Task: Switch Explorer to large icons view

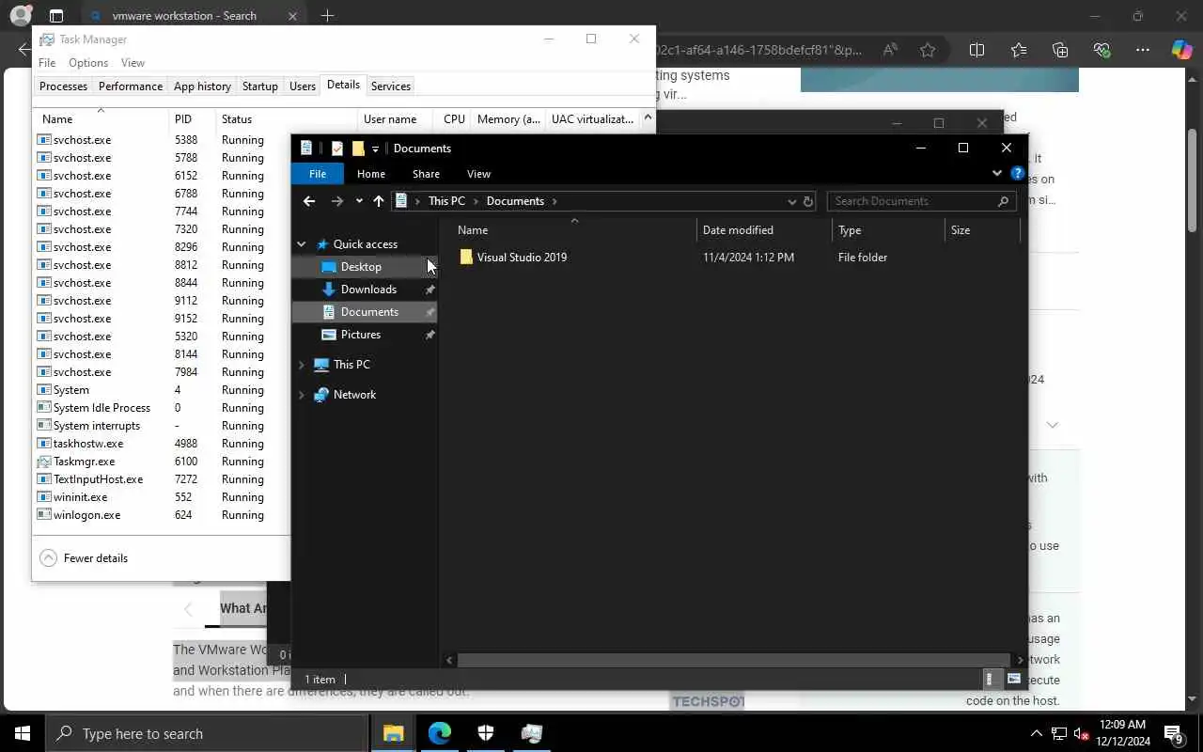Action: [x=1014, y=679]
